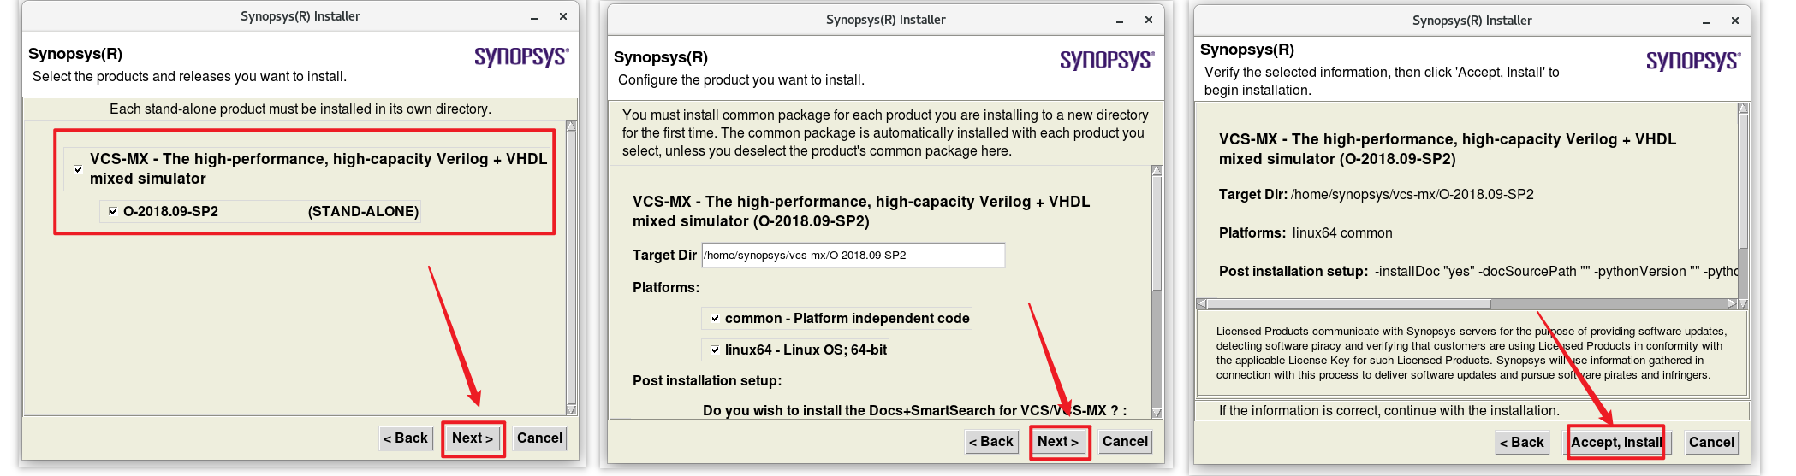Click Cancel in the configure product window
This screenshot has width=1796, height=476.
pos(1125,442)
